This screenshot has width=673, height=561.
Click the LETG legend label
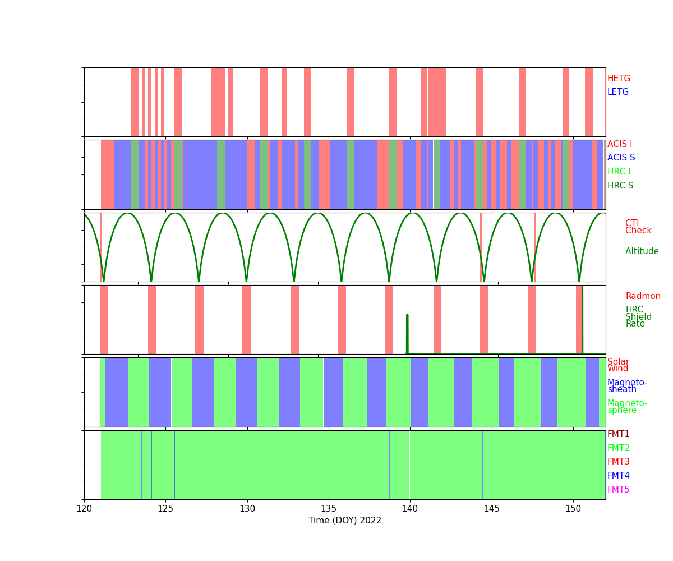617,92
